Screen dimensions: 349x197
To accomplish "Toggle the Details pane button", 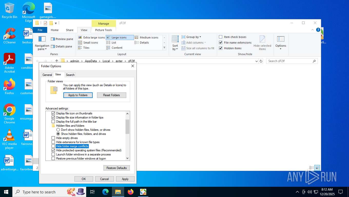I will (x=61, y=46).
